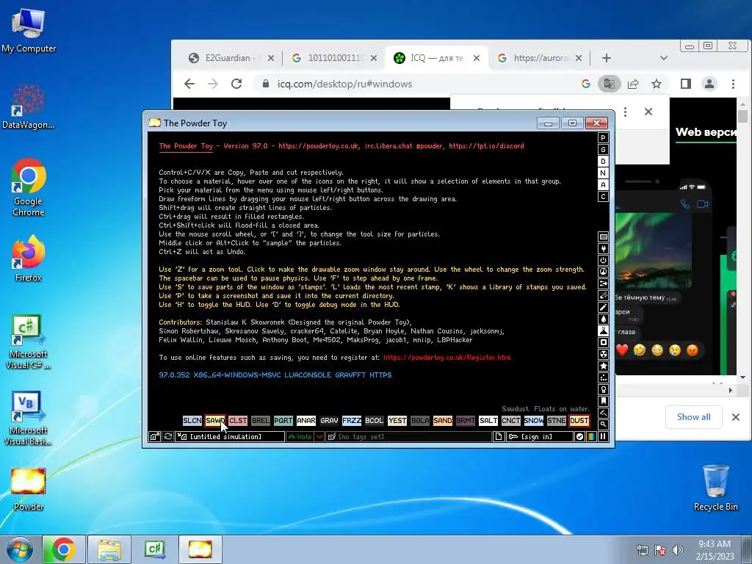Image resolution: width=752 pixels, height=564 pixels.
Task: Open the Force elements menu (arrows icon)
Action: tap(604, 284)
